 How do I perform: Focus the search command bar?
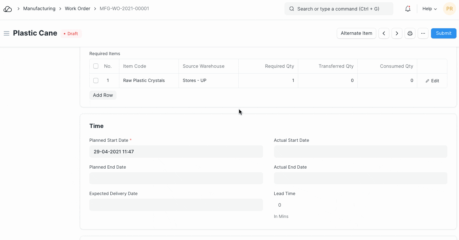[339, 9]
